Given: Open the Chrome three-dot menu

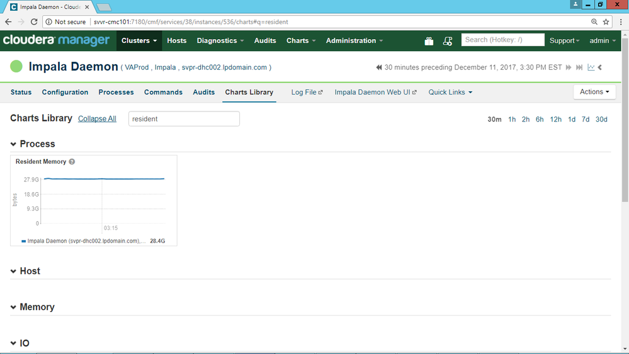Looking at the screenshot, I should [621, 21].
